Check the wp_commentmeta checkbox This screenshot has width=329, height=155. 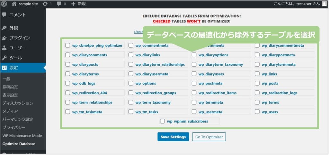pos(131,45)
